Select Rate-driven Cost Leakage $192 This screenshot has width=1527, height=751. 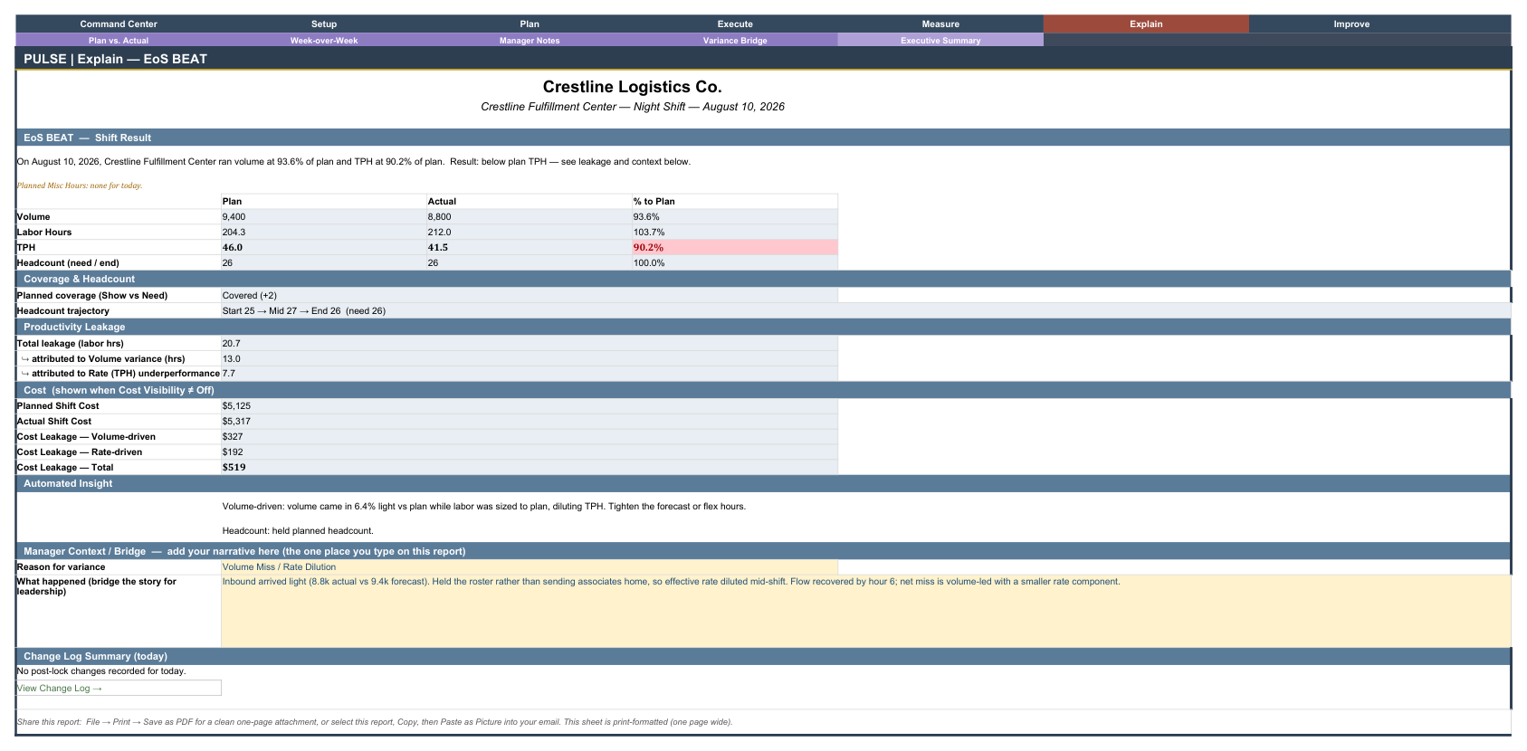(x=530, y=452)
